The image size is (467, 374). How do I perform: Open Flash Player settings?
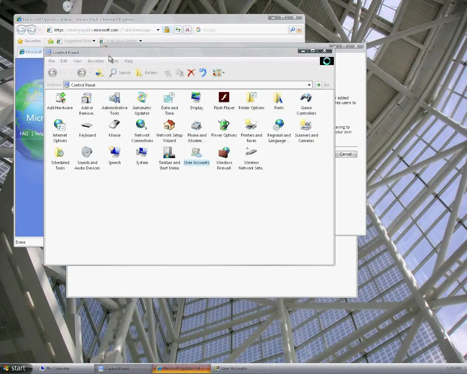224,101
